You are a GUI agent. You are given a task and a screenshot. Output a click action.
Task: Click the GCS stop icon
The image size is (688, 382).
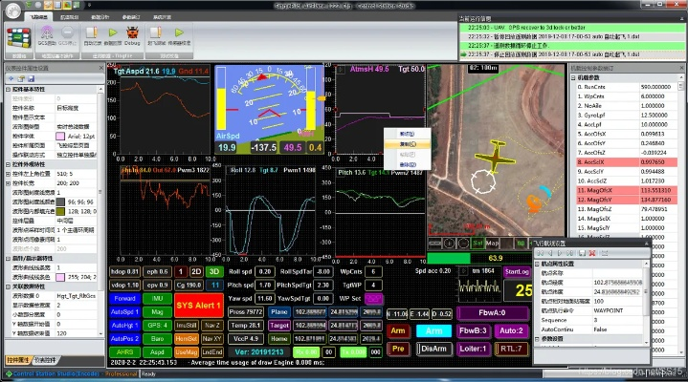pyautogui.click(x=66, y=33)
